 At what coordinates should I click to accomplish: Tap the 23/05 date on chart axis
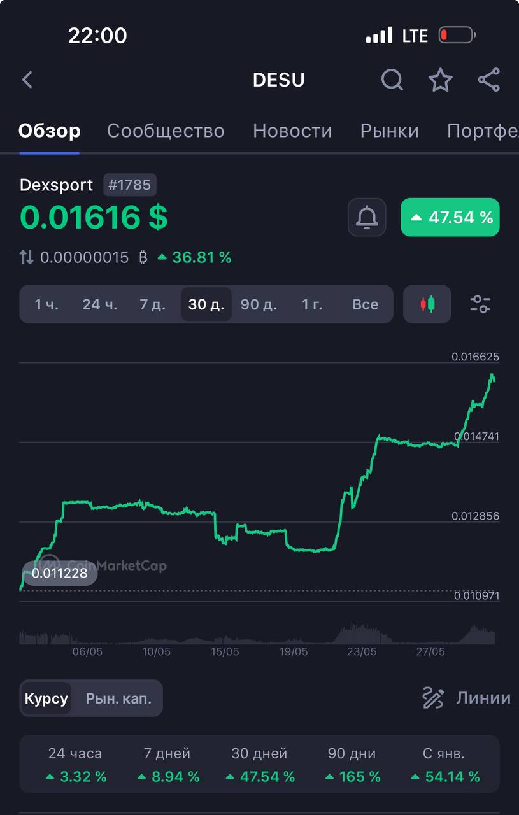[362, 652]
